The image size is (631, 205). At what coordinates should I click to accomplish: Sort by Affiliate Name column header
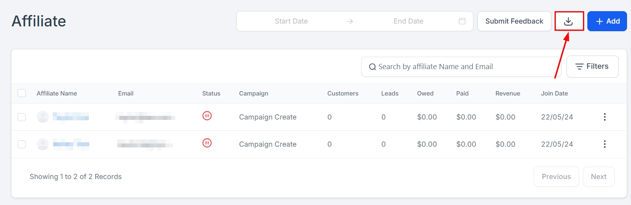[x=57, y=93]
